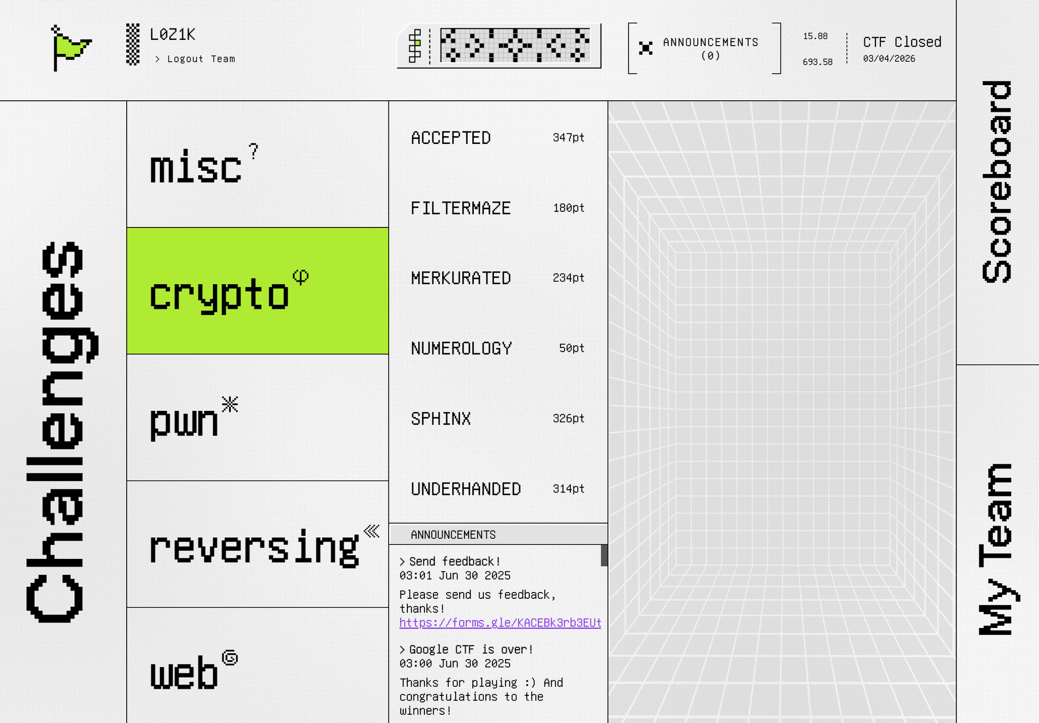Viewport: 1039px width, 723px height.
Task: Click the chevrons glyph beside reversing
Action: pyautogui.click(x=372, y=531)
